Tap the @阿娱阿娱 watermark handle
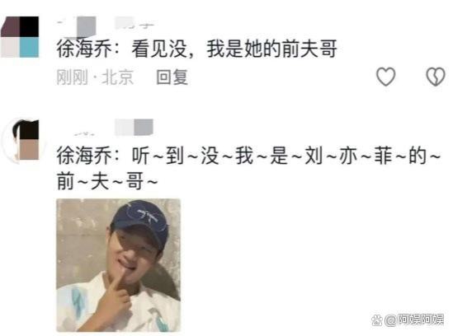 414,320
